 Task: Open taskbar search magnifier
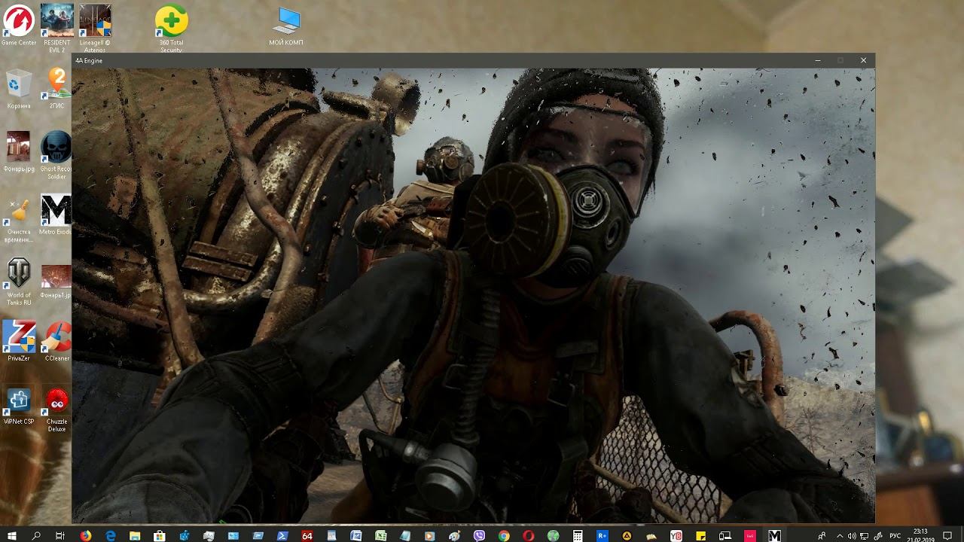click(x=36, y=535)
